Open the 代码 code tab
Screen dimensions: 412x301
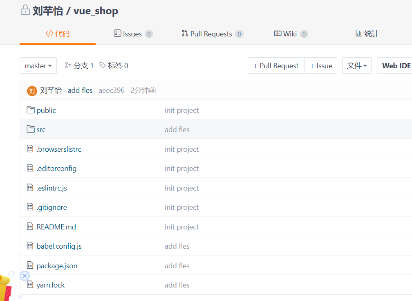(x=58, y=34)
